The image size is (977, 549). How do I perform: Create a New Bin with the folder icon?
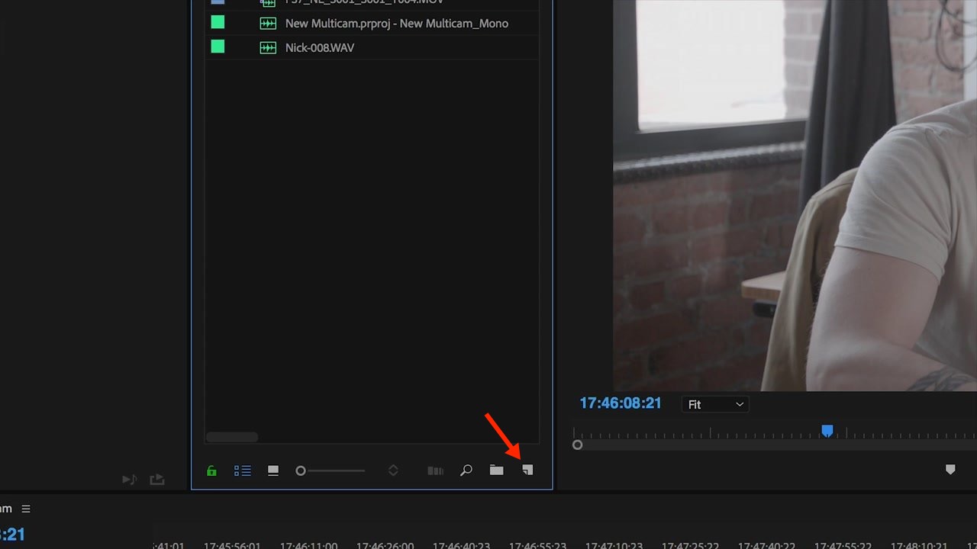[x=496, y=470]
